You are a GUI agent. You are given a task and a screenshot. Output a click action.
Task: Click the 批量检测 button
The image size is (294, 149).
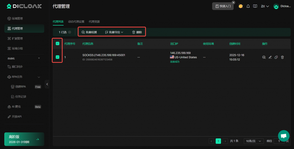pyautogui.click(x=89, y=32)
